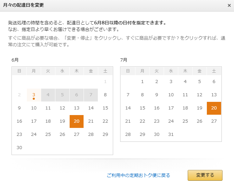Select June 25 delivery date
This screenshot has height=187, width=234.
click(x=48, y=135)
